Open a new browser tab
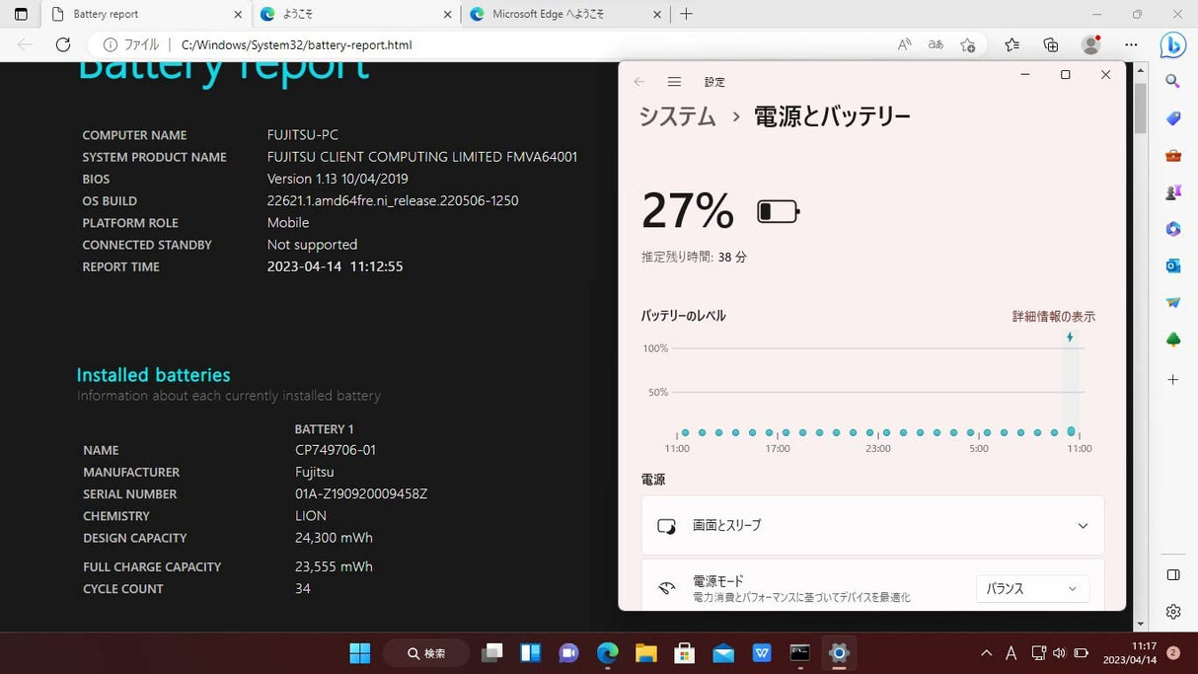Viewport: 1198px width, 674px height. 687,14
